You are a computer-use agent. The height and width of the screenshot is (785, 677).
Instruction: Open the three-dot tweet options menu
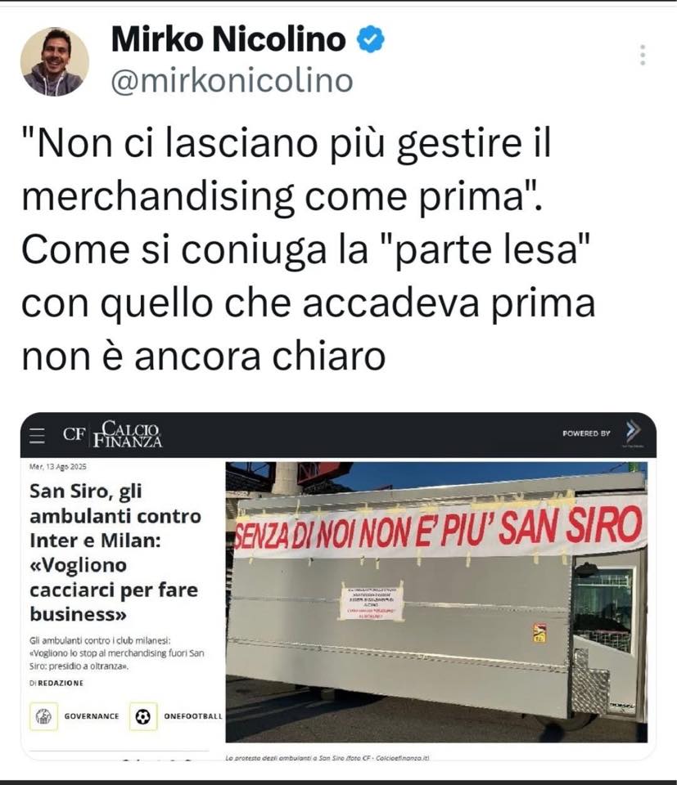[643, 55]
